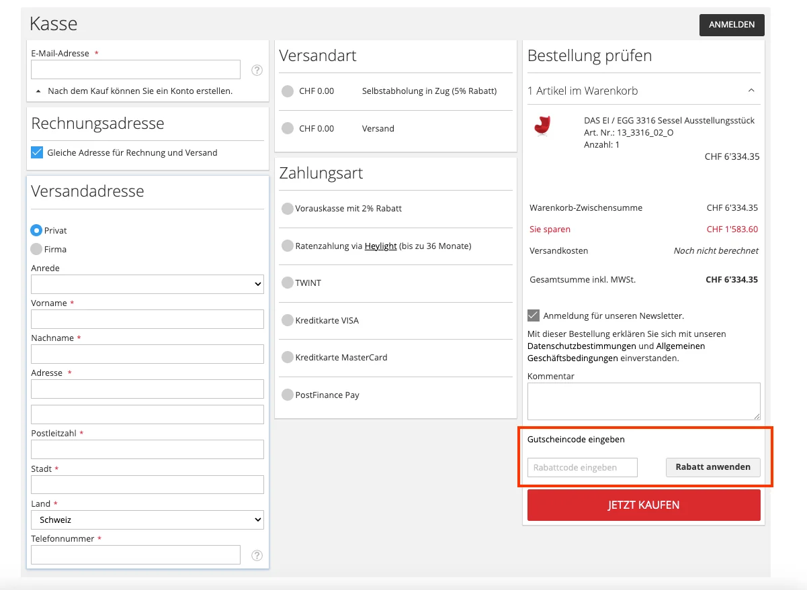Select the Firma radio button
The image size is (807, 590).
coord(36,249)
